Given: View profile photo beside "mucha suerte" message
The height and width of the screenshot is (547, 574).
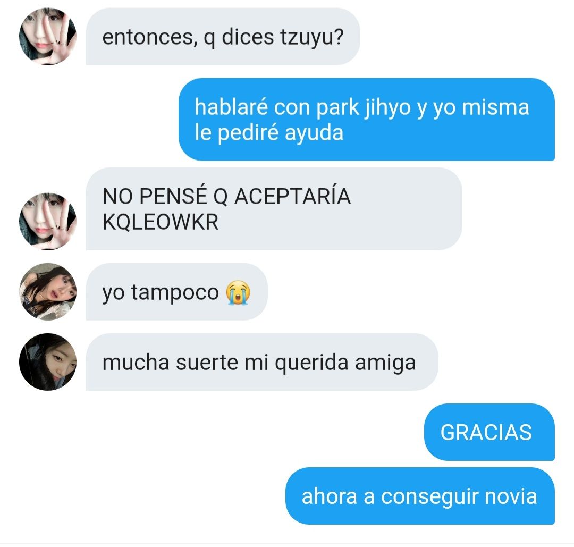Looking at the screenshot, I should coord(48,362).
